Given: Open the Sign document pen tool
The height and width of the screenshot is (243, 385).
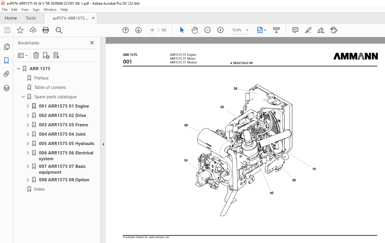Looking at the screenshot, I should tap(321, 30).
